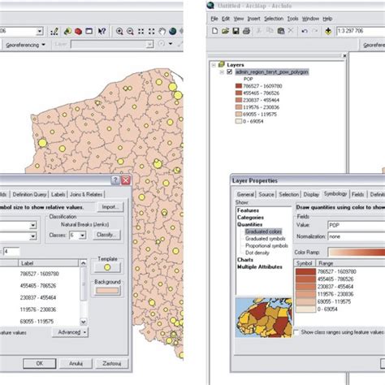Open the Georeferencing dropdown menu
This screenshot has width=385, height=385.
point(25,45)
